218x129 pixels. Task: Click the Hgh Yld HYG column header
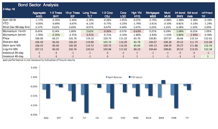pyautogui.click(x=137, y=15)
